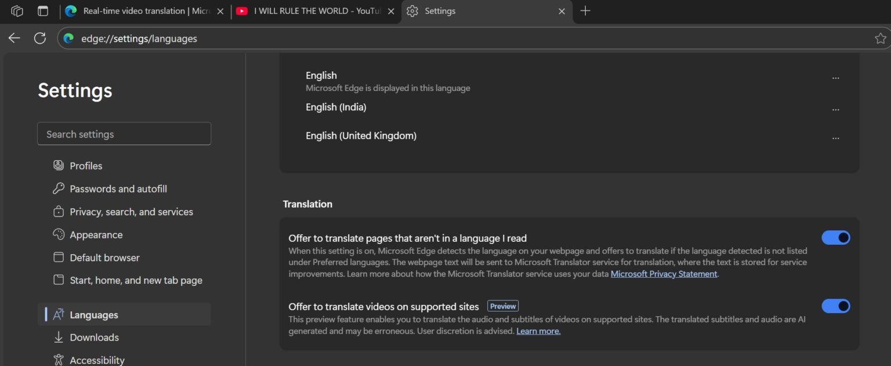The image size is (891, 366).
Task: Select the Passwords and autofill key icon
Action: [59, 189]
